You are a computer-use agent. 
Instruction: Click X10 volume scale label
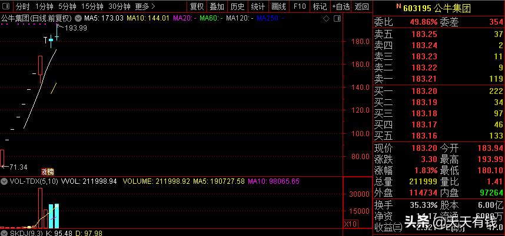pyautogui.click(x=350, y=224)
